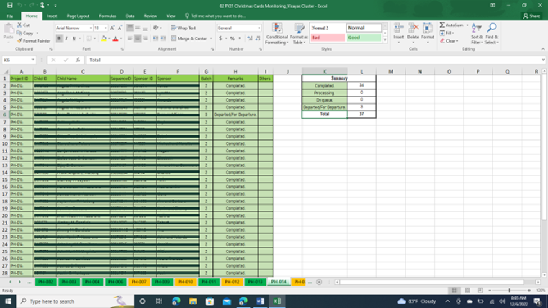548x308 pixels.
Task: Apply the red font color
Action: tap(115, 38)
